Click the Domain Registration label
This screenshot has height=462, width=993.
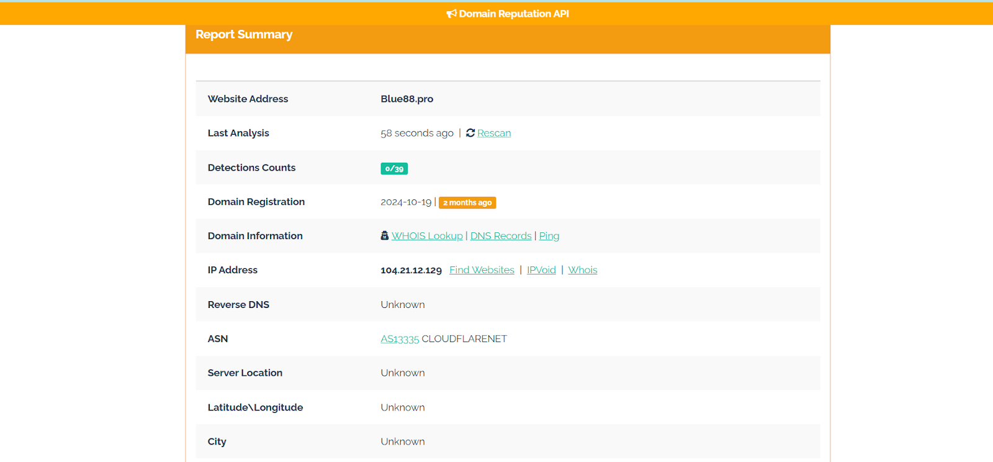[x=256, y=202]
